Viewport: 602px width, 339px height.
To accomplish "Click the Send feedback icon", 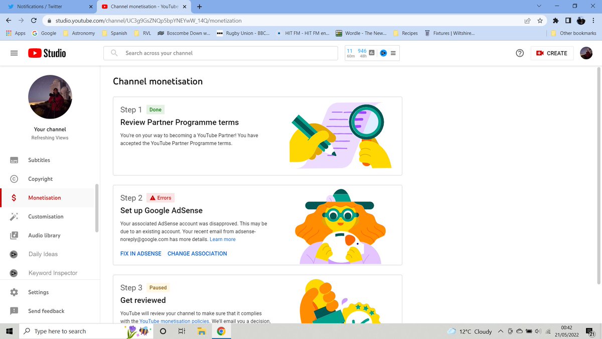I will tap(14, 311).
